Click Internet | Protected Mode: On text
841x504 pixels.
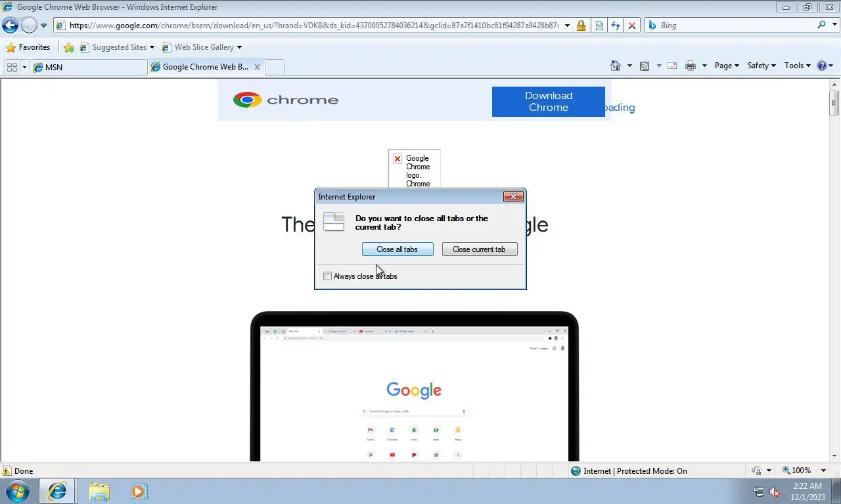point(635,471)
